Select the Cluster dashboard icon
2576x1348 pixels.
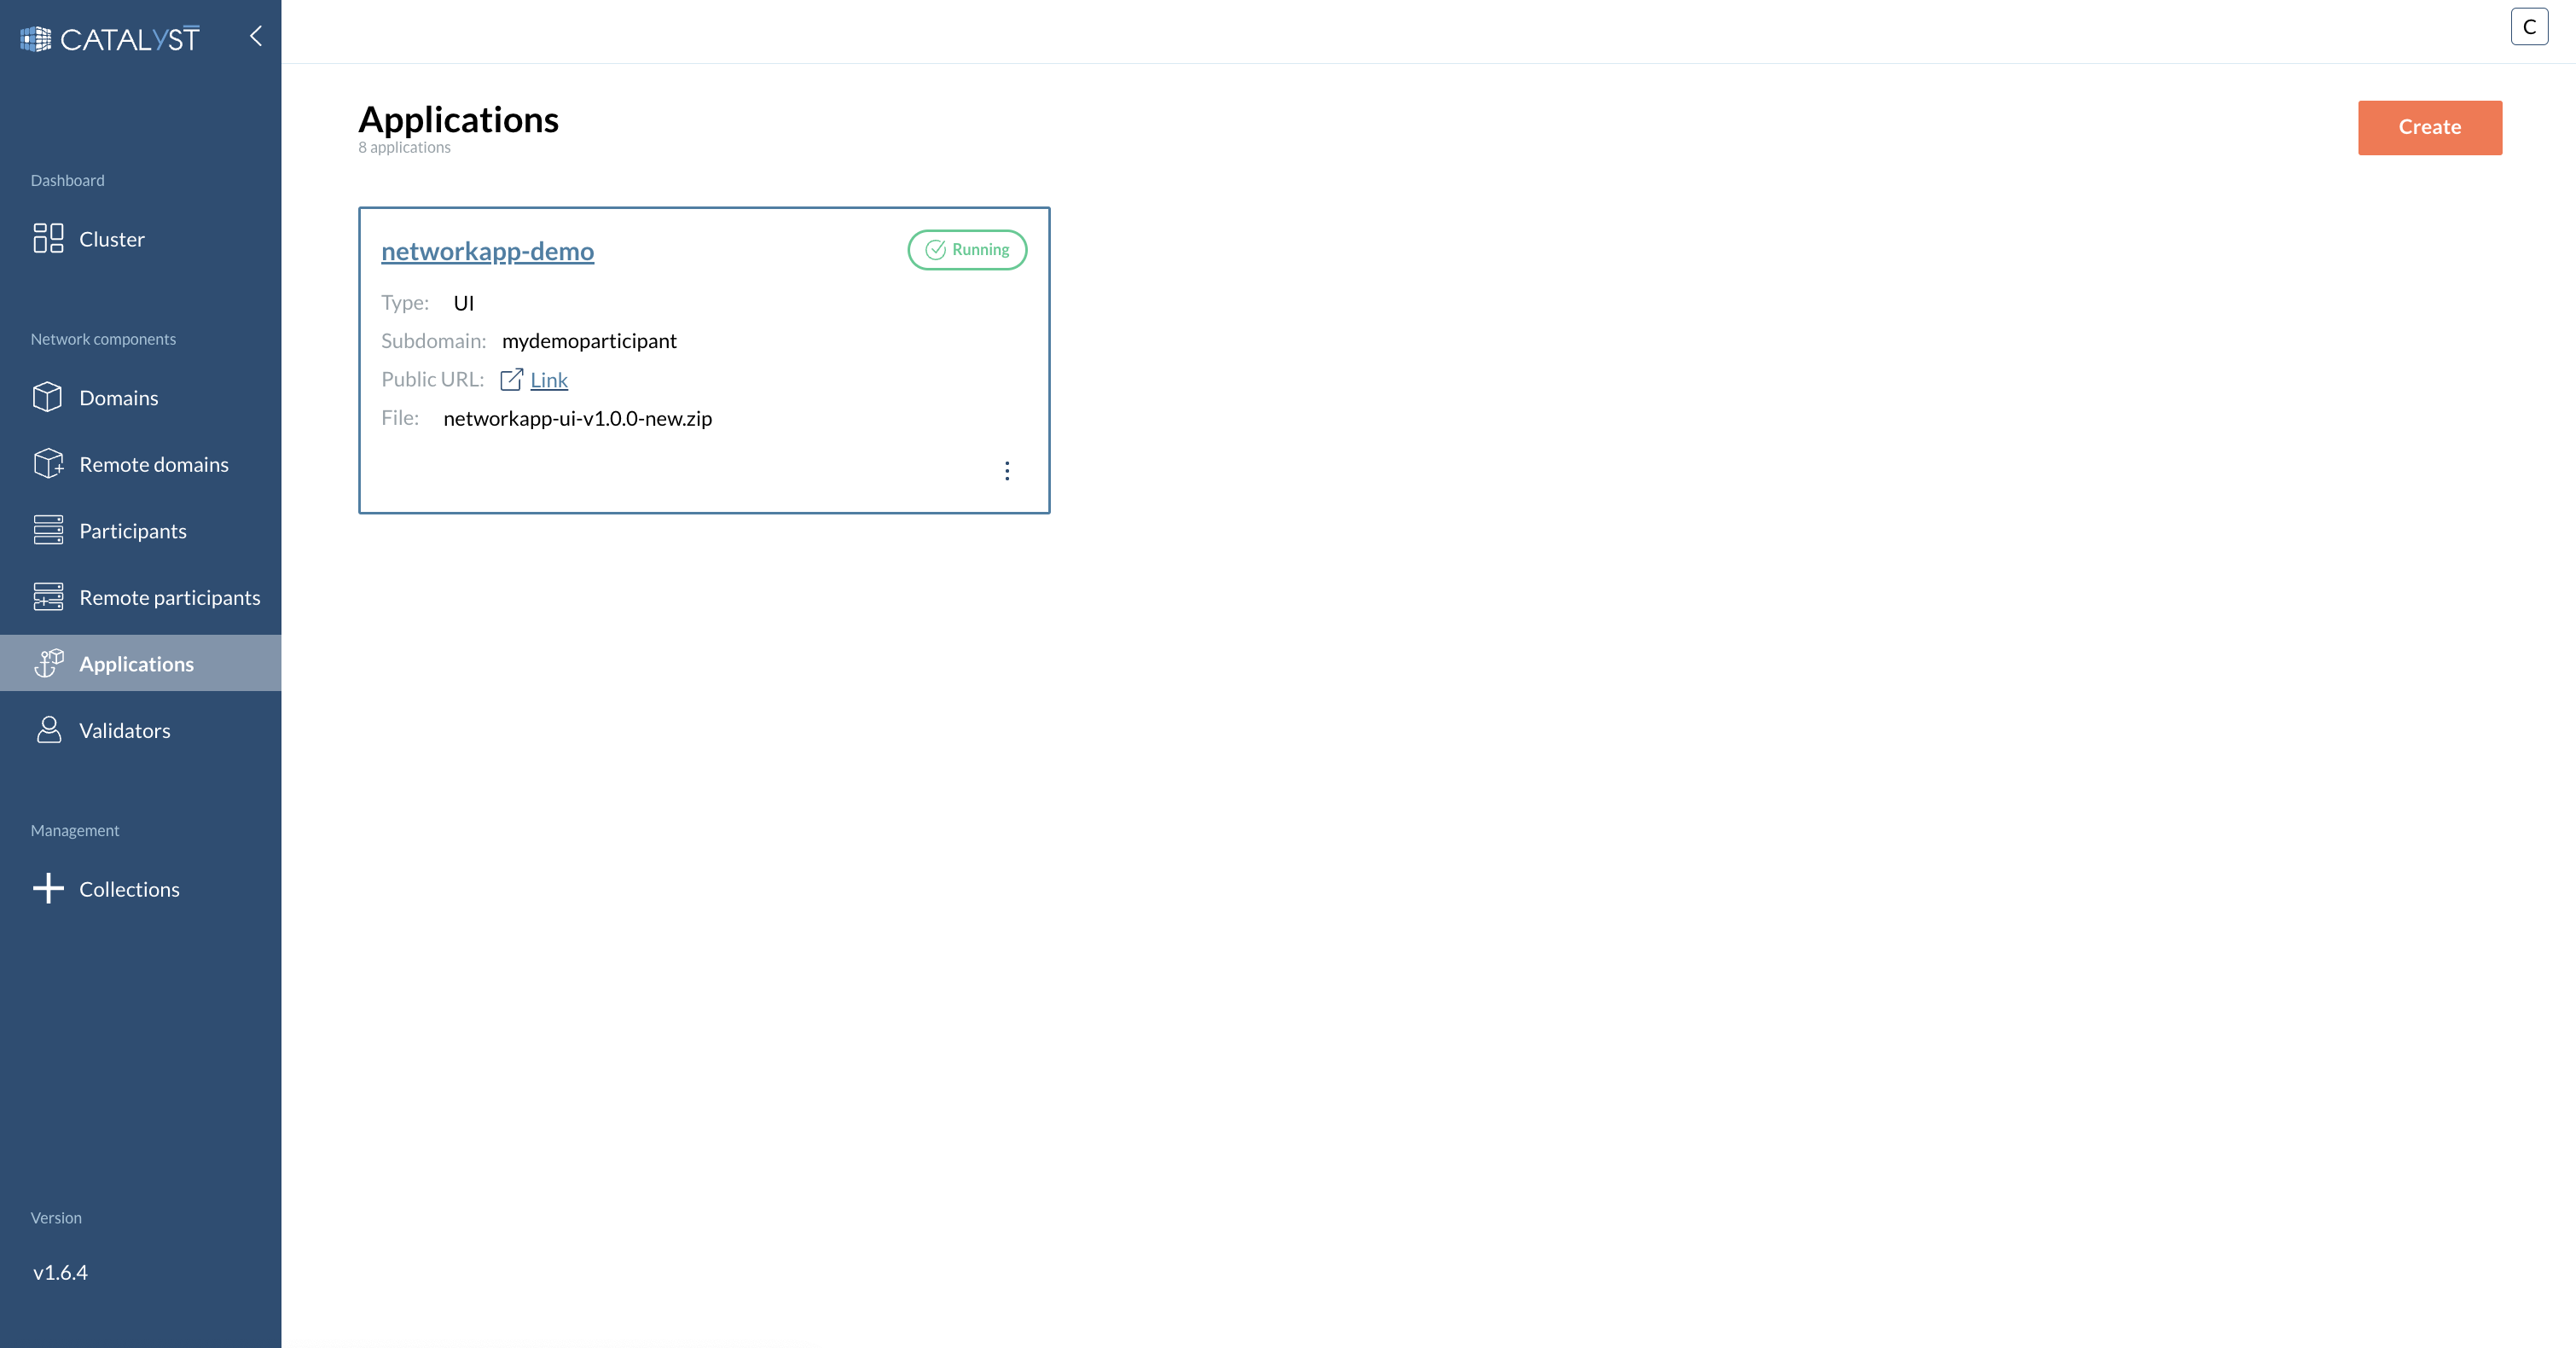point(49,238)
